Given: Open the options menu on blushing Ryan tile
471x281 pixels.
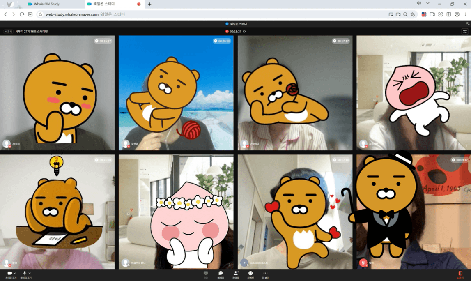Looking at the screenshot, I should [x=110, y=146].
